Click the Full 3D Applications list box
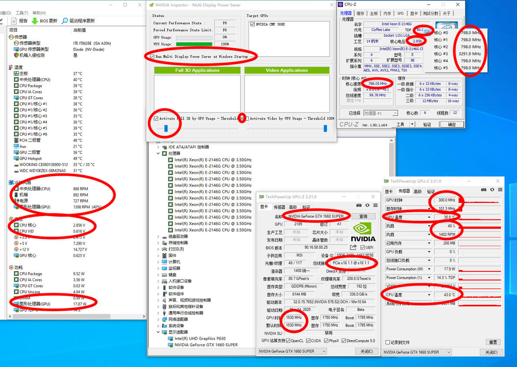517x367 pixels. coord(197,94)
